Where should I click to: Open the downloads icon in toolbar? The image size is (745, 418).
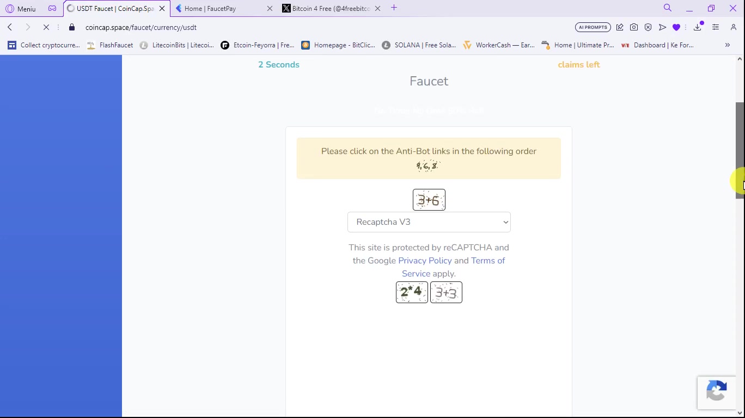tap(698, 27)
